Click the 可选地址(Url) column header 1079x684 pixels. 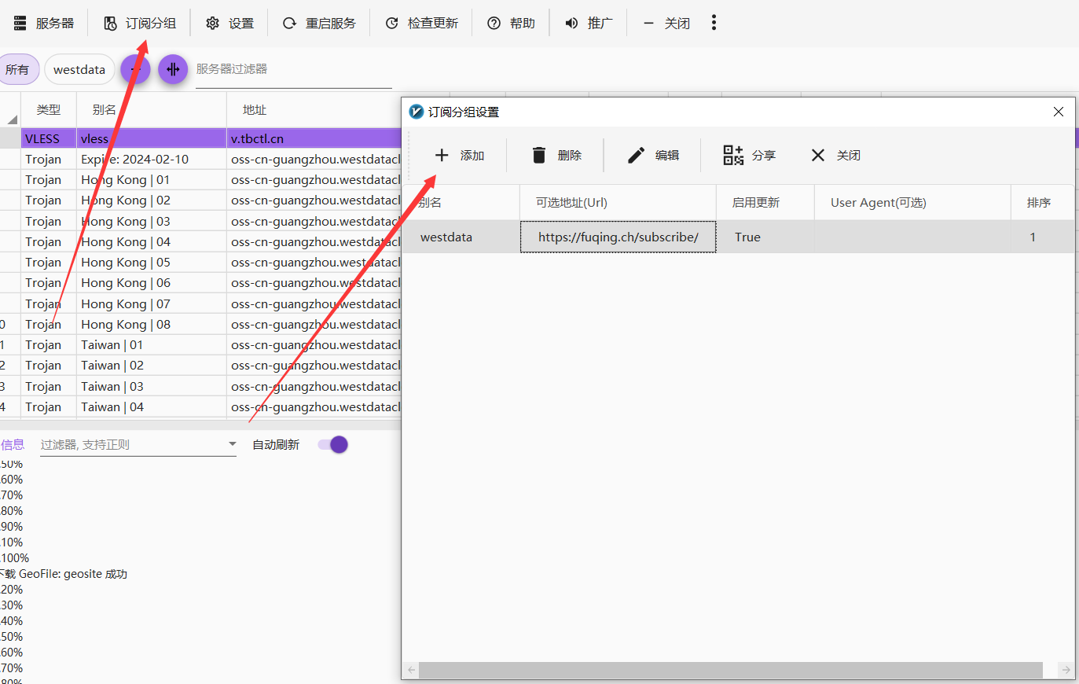(x=618, y=203)
